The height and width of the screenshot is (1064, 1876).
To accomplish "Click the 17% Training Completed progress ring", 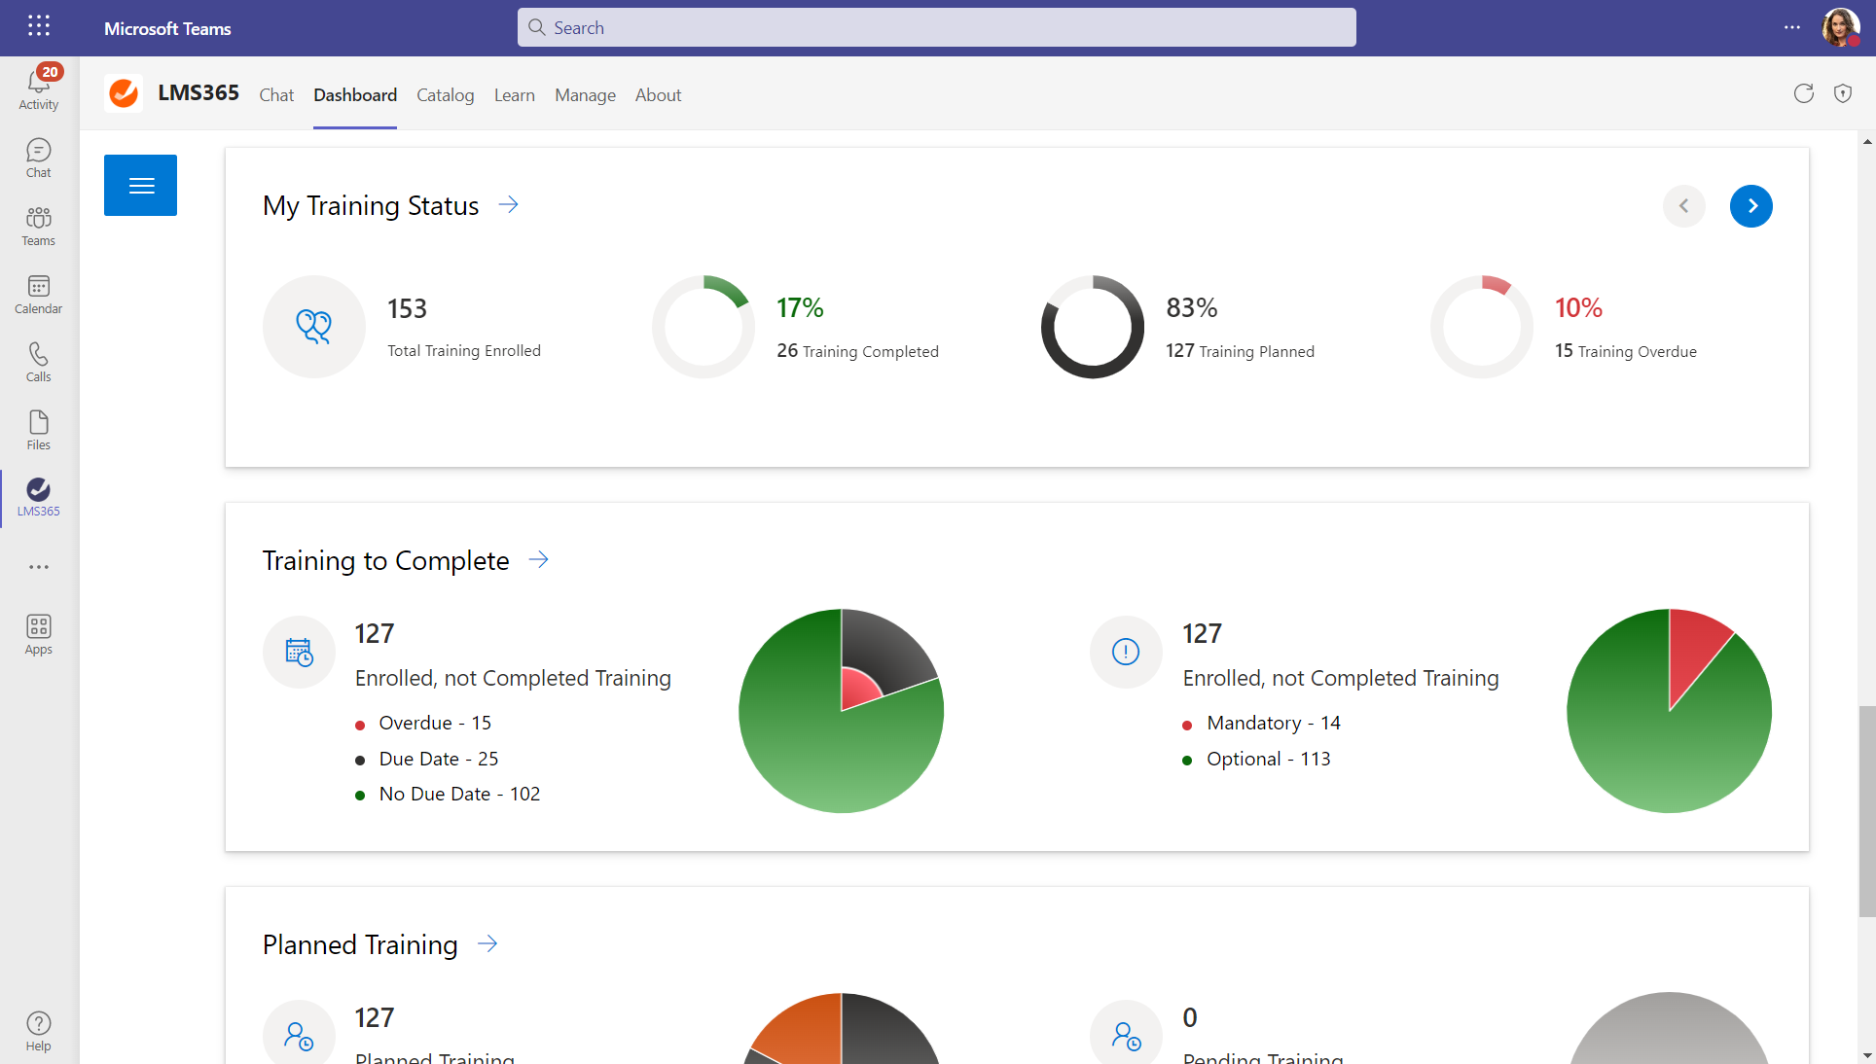I will point(703,327).
